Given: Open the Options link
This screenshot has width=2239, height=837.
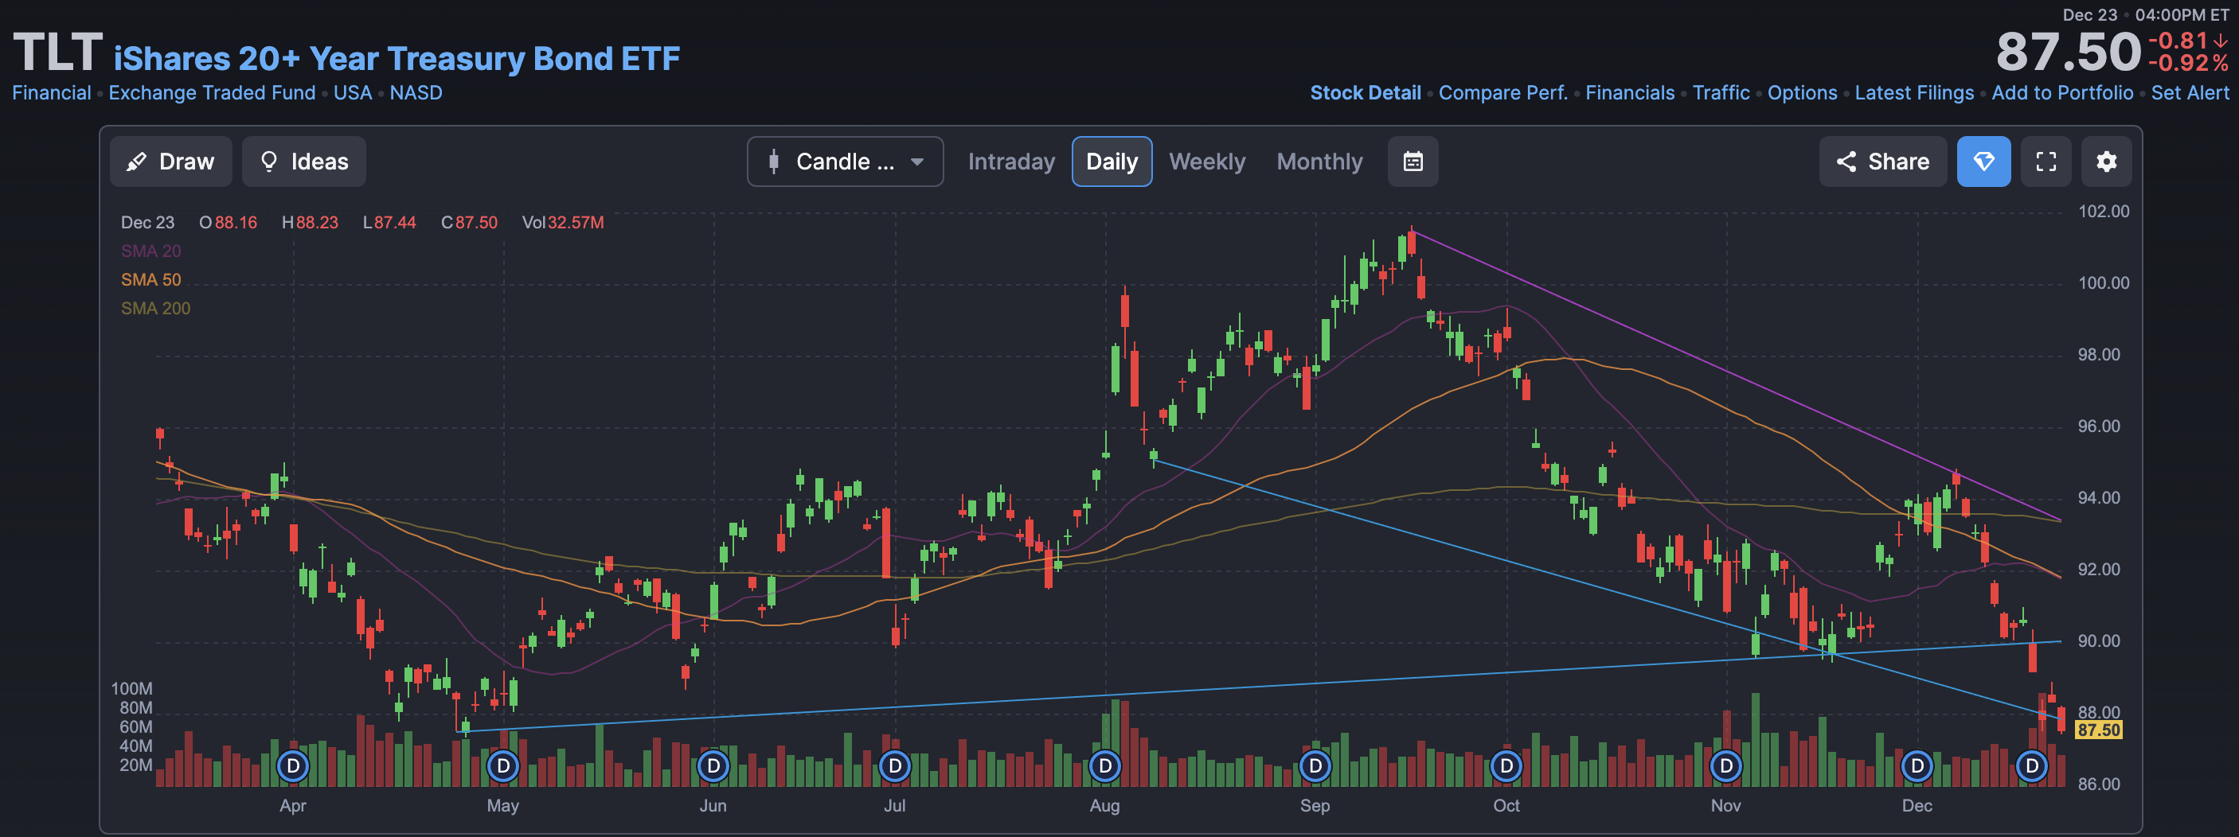Looking at the screenshot, I should pos(1802,93).
